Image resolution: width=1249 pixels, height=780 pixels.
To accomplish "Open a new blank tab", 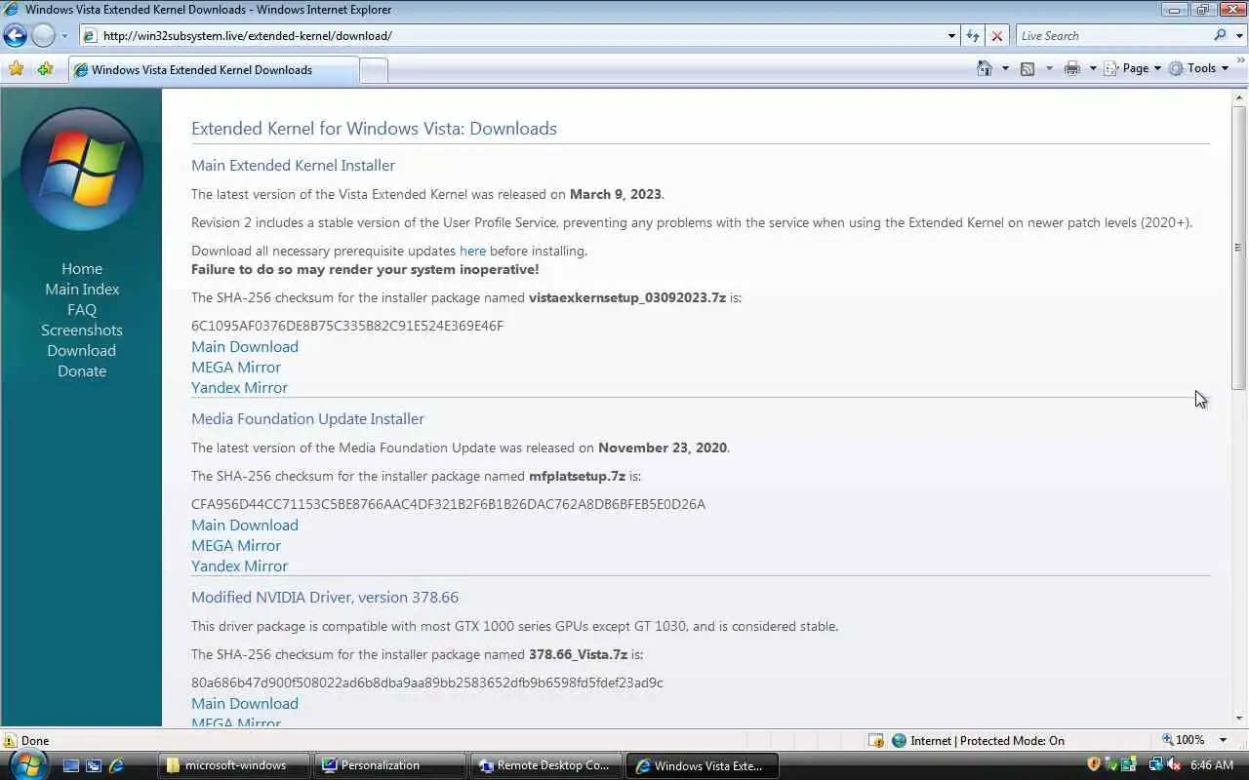I will (x=374, y=70).
